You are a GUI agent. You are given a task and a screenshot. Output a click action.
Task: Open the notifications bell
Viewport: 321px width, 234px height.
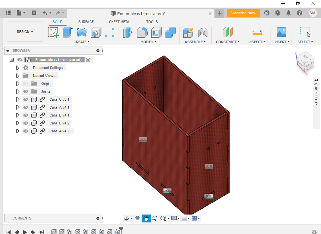click(288, 13)
